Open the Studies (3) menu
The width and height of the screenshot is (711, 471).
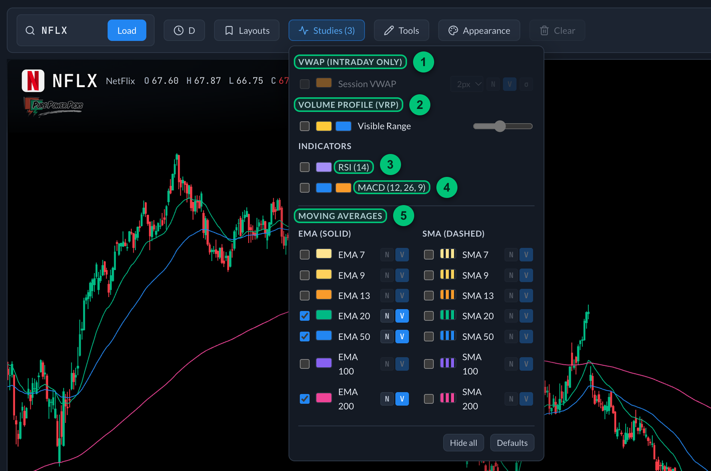326,31
